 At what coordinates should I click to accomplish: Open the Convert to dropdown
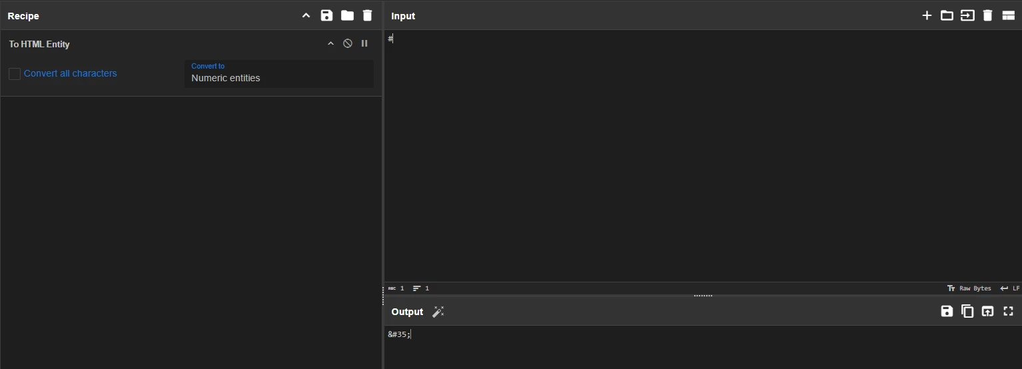(279, 74)
